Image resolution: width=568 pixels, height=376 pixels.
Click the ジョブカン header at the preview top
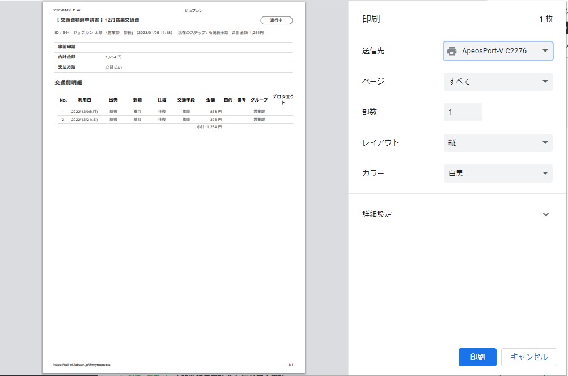193,10
